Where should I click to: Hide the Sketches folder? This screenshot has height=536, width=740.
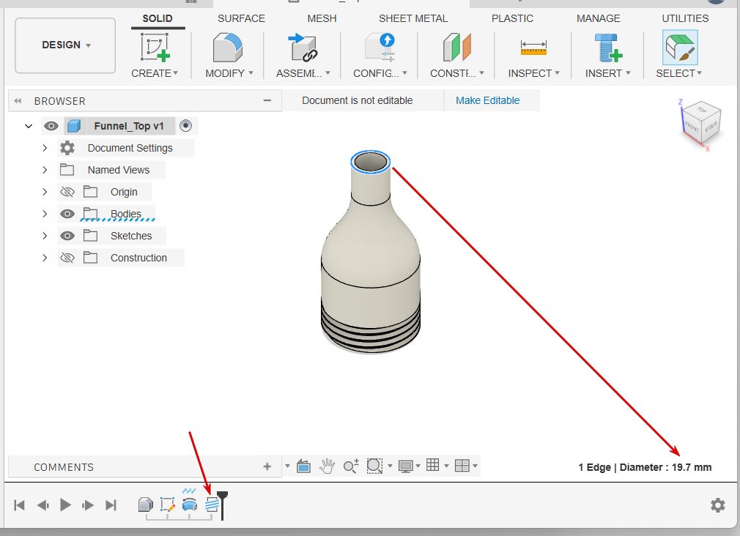[x=67, y=236]
